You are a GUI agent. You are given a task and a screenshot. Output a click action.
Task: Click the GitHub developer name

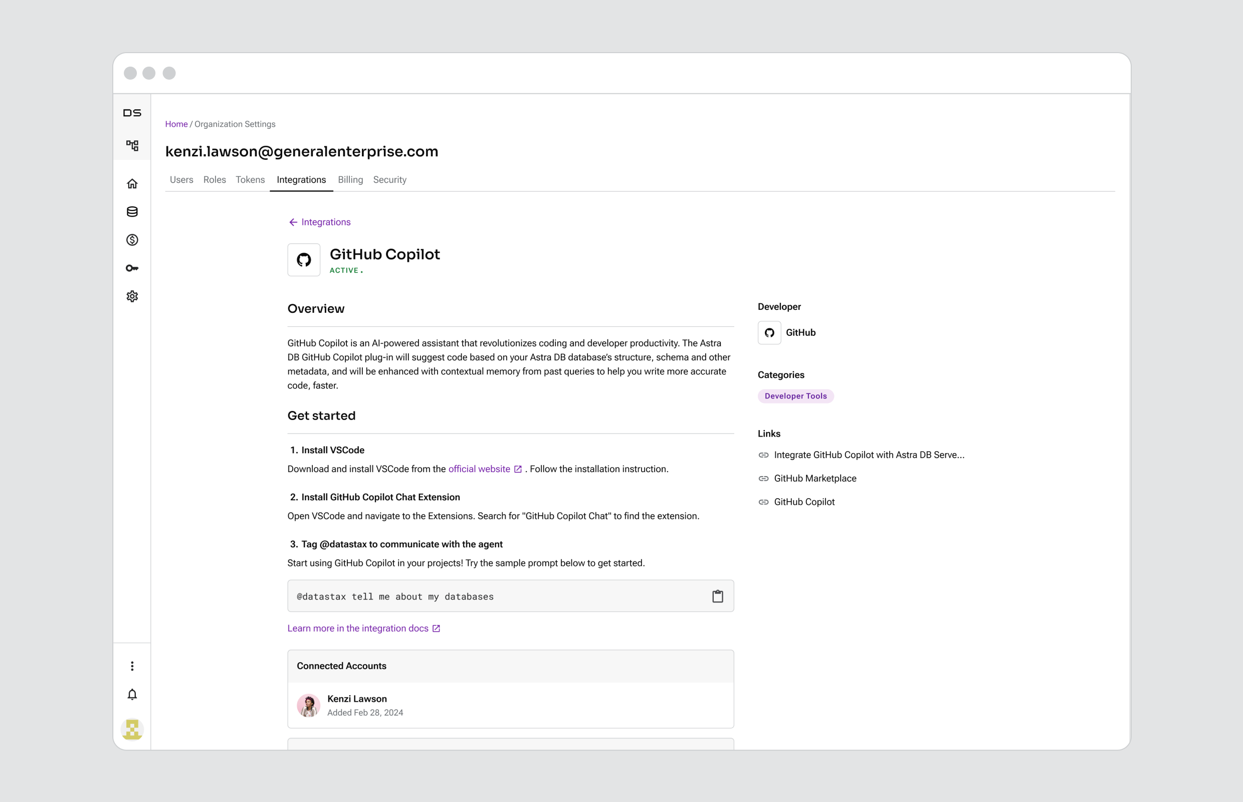coord(800,333)
